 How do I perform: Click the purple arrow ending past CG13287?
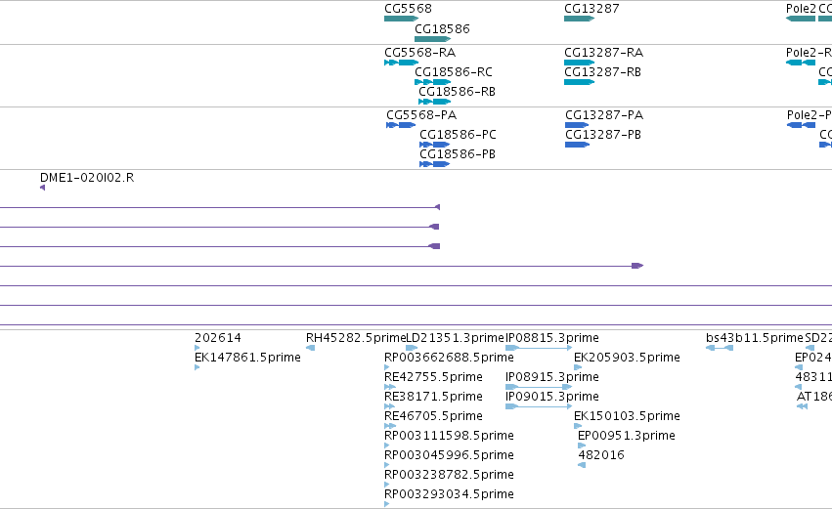637,266
